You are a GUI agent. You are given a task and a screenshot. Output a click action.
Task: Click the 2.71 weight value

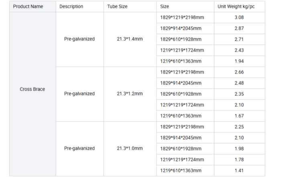click(x=239, y=39)
